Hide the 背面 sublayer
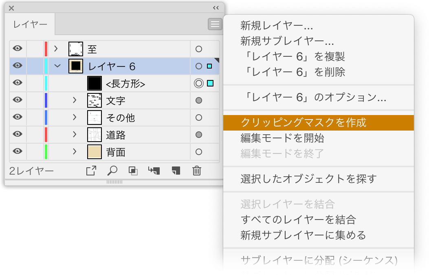 pyautogui.click(x=18, y=151)
